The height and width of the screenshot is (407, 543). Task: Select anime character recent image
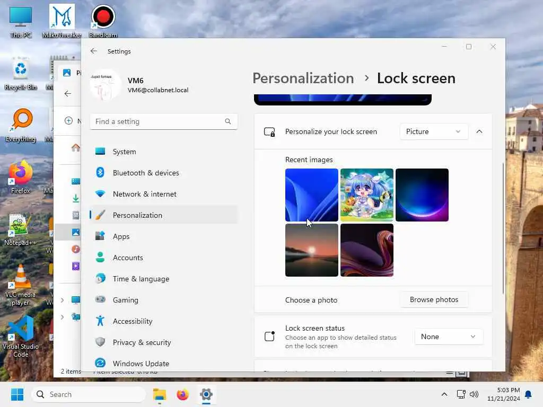pos(367,195)
